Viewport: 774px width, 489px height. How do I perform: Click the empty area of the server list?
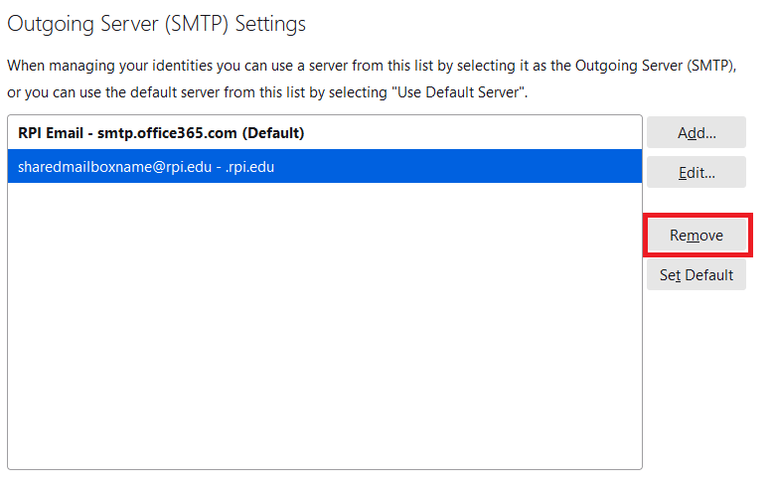click(325, 326)
